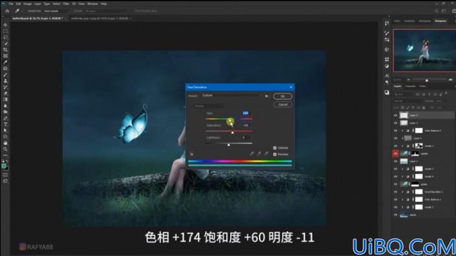Screen dimensions: 456x256
Task: Click the Color Balance 2 layer name
Action: (x=433, y=131)
